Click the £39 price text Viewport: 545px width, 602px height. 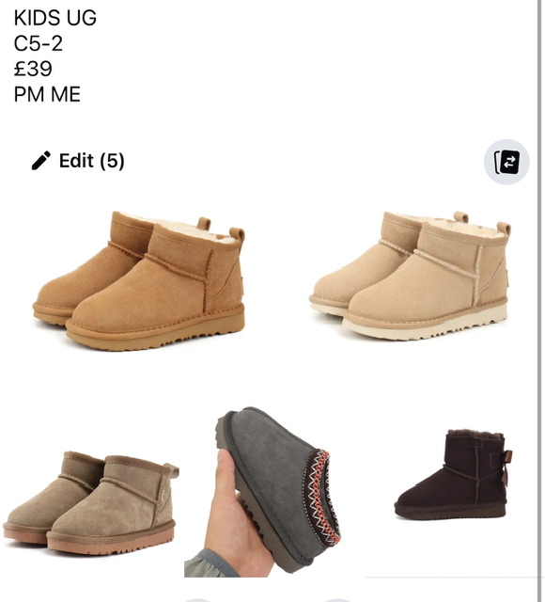tap(33, 69)
